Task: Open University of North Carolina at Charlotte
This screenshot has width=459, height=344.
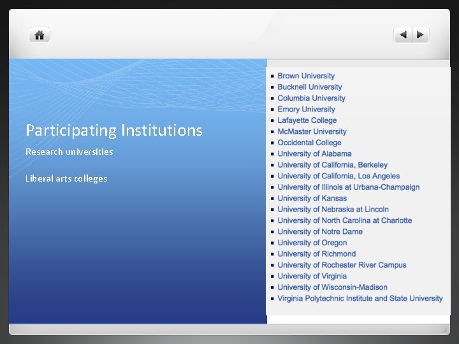Action: coord(344,220)
